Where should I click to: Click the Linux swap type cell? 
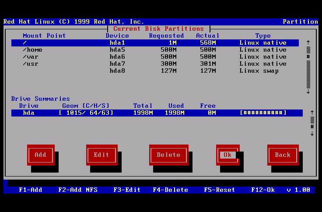pyautogui.click(x=259, y=71)
